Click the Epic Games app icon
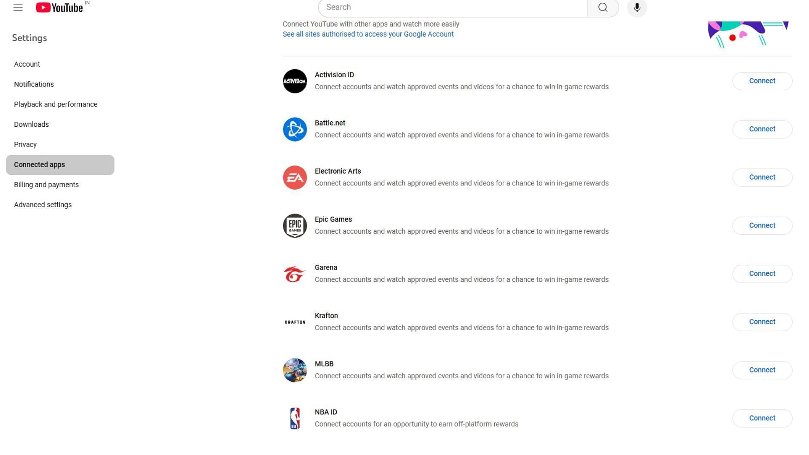Image resolution: width=809 pixels, height=455 pixels. (x=295, y=225)
